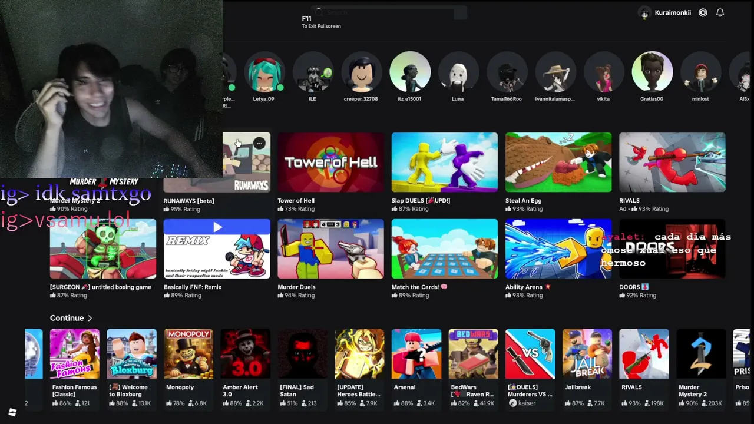The width and height of the screenshot is (754, 424).
Task: Select friend Luna's avatar
Action: pos(458,72)
